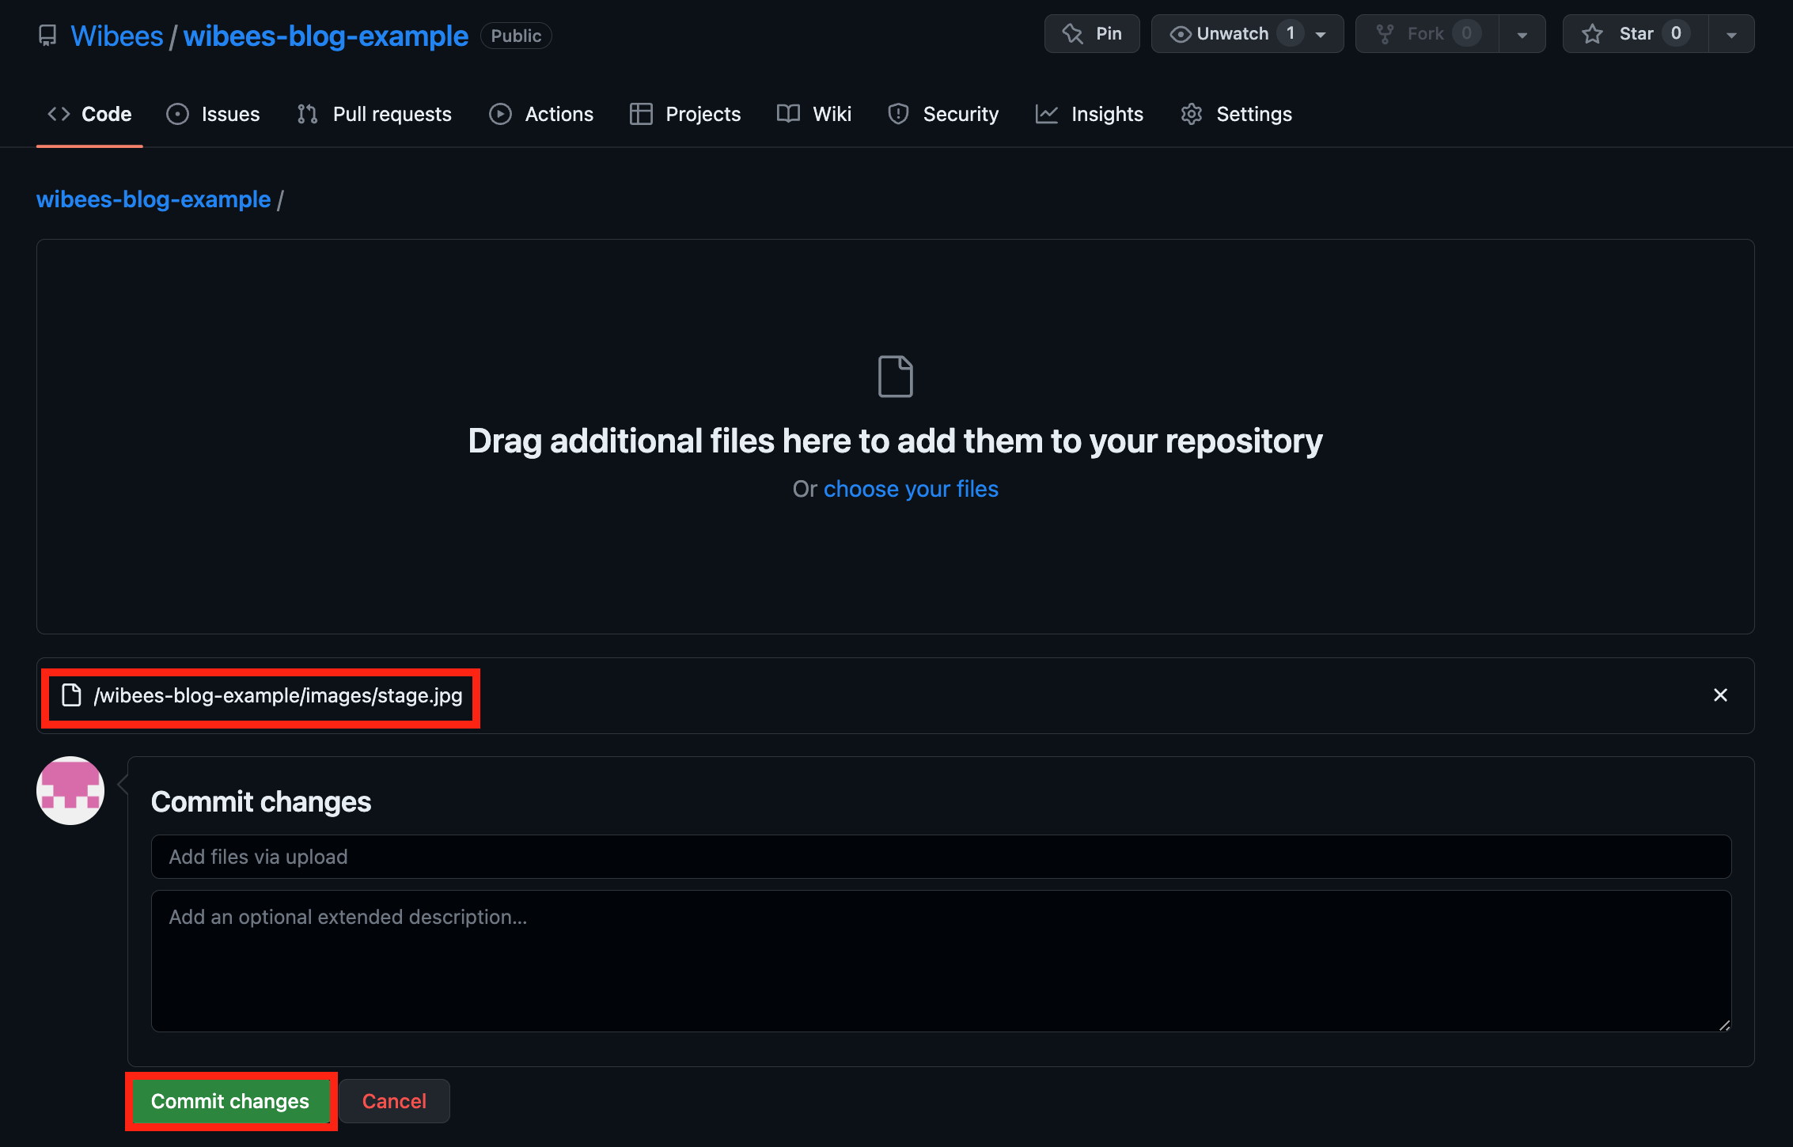Open the Issues tab

click(214, 114)
